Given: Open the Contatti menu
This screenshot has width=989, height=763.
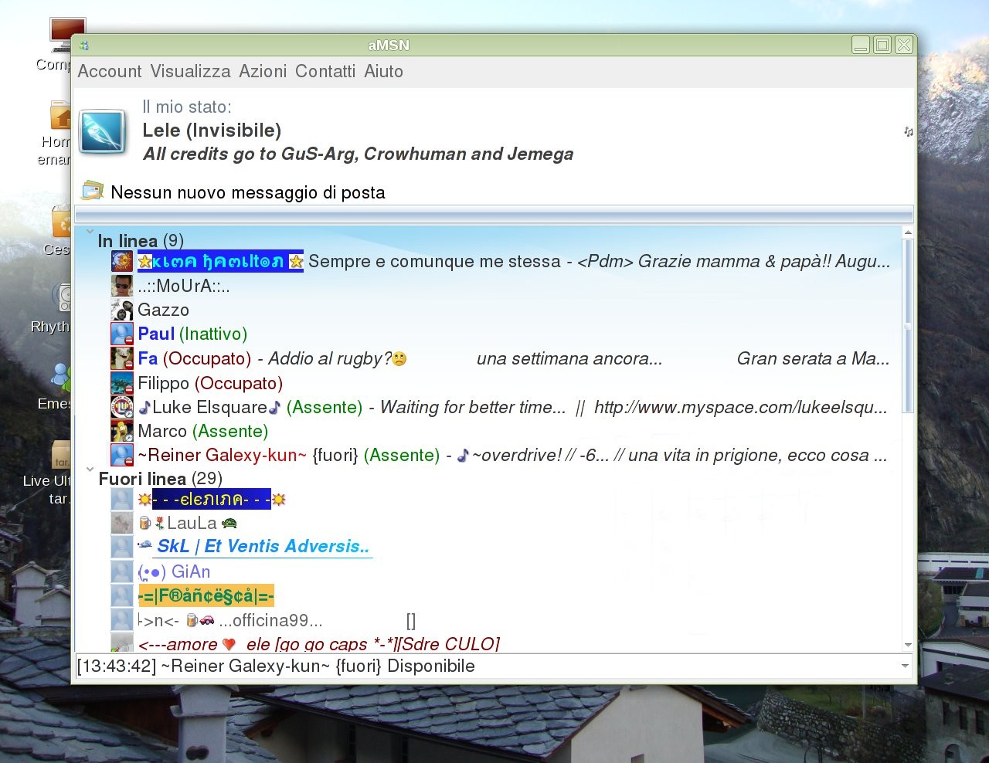Looking at the screenshot, I should click(x=325, y=71).
